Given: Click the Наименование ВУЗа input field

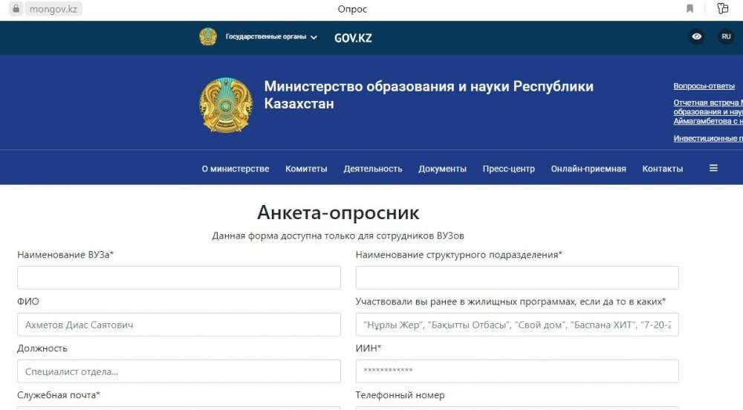Looking at the screenshot, I should [178, 278].
